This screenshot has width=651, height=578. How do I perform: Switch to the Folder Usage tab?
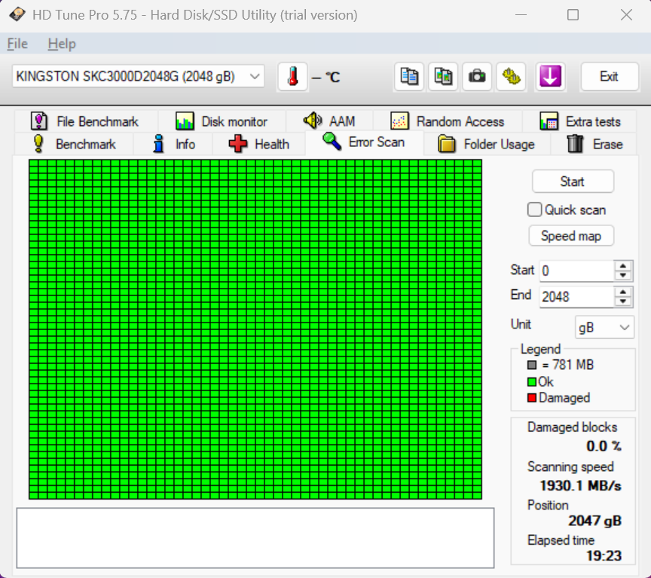pos(487,144)
